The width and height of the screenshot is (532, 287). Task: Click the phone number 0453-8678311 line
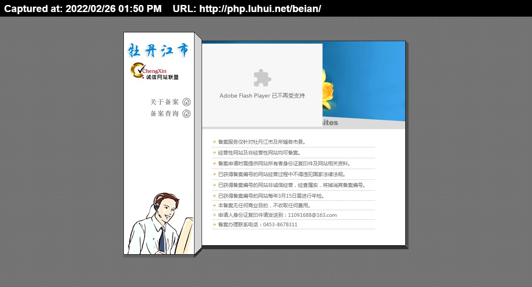[x=258, y=224]
